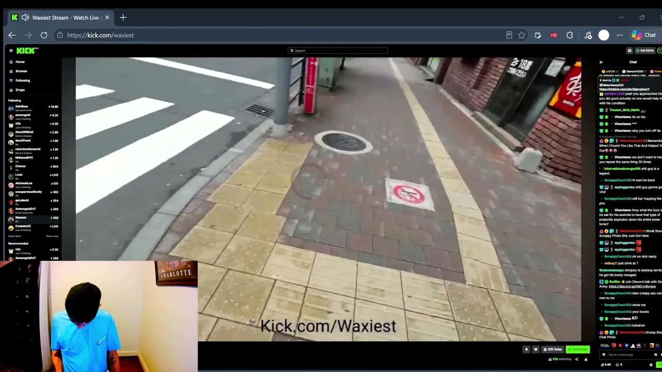
Task: Open the browser Extensions puzzle icon
Action: pyautogui.click(x=569, y=35)
